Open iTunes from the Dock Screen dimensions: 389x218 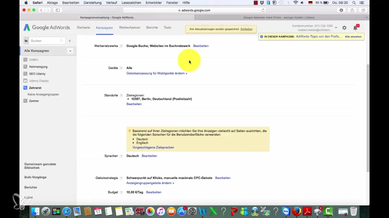tap(161, 211)
